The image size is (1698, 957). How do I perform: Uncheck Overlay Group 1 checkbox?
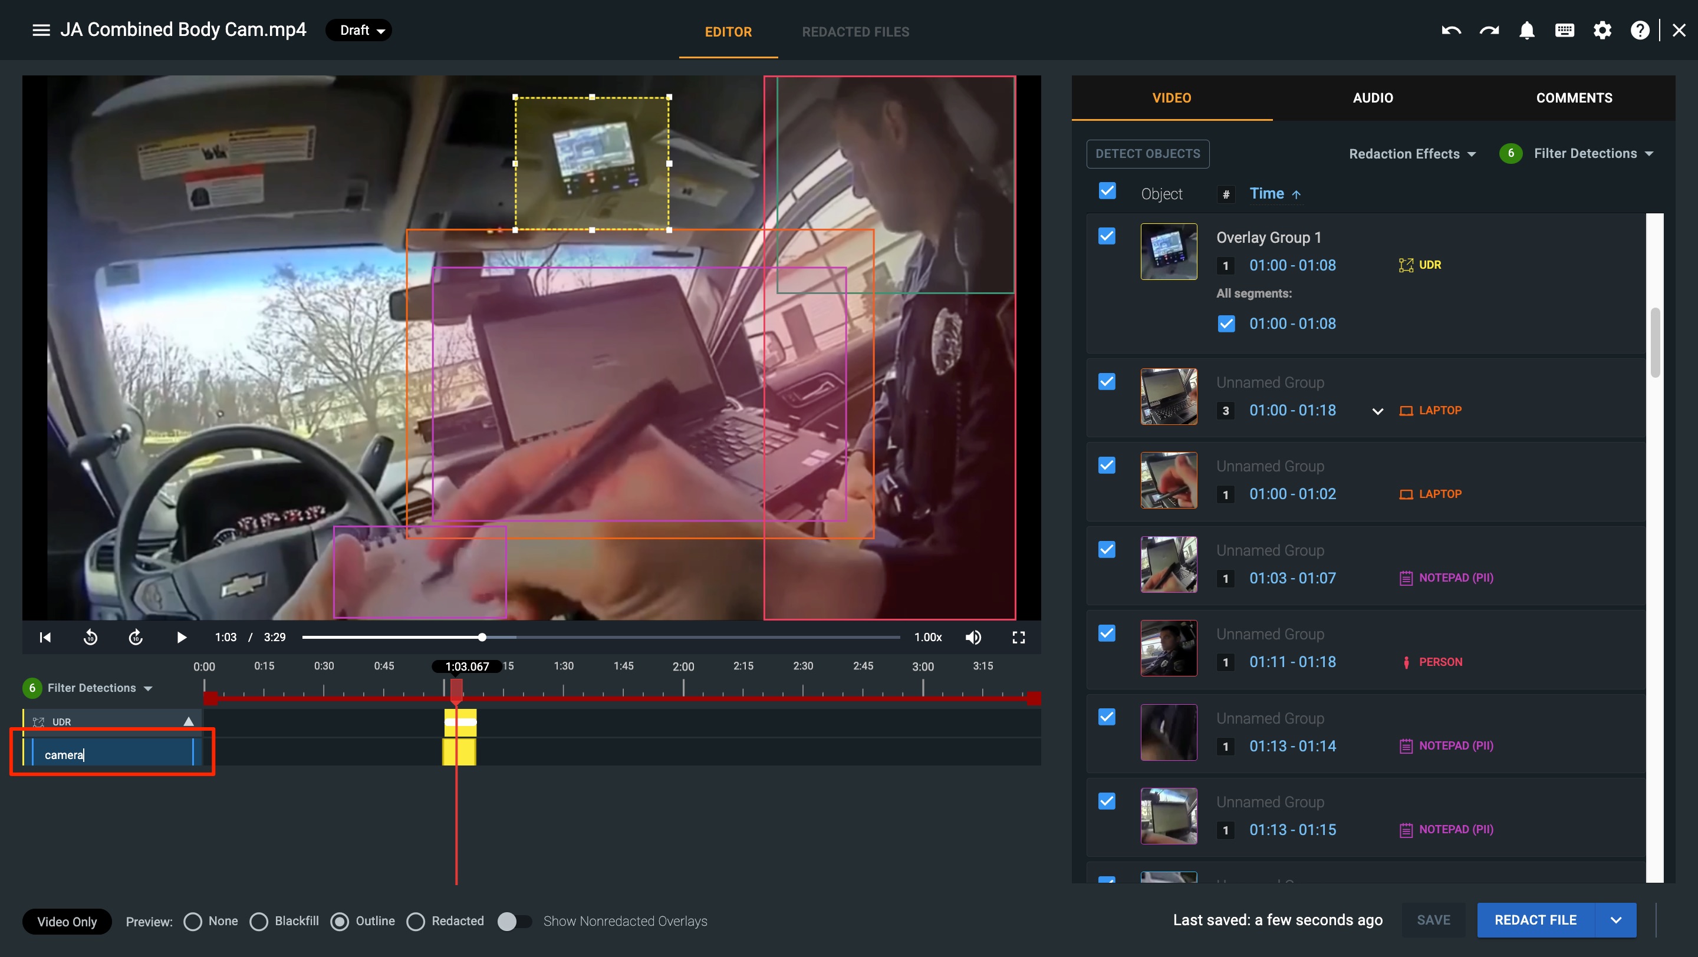tap(1107, 236)
